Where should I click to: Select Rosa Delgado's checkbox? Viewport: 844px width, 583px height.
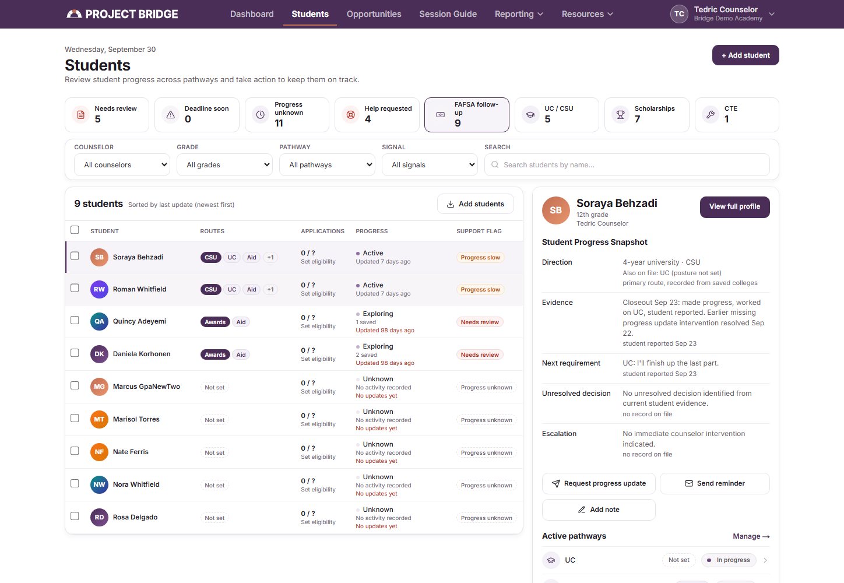point(75,516)
